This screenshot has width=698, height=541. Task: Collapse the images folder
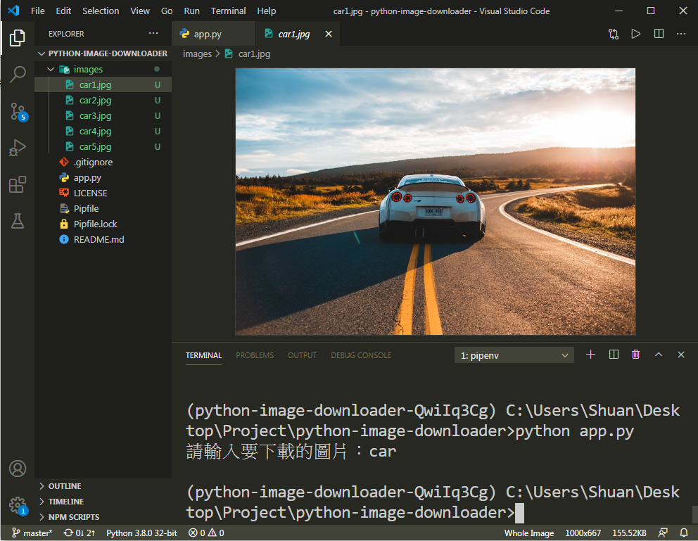point(49,69)
